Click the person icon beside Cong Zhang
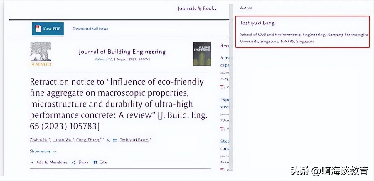Screen dimensions: 374x181 click(x=108, y=140)
